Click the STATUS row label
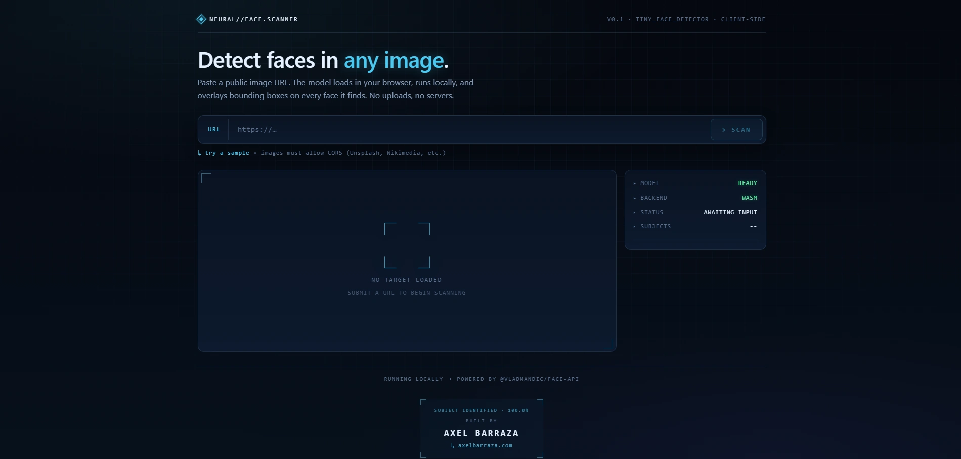Image resolution: width=961 pixels, height=459 pixels. pyautogui.click(x=651, y=212)
